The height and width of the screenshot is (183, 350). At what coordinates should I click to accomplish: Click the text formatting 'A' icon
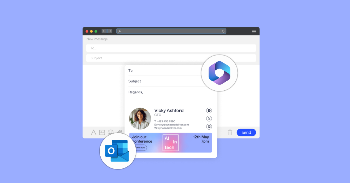94,132
